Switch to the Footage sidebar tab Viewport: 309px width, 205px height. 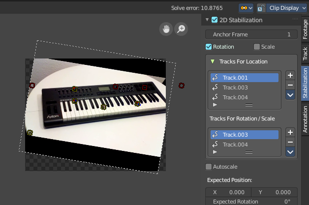click(x=305, y=29)
